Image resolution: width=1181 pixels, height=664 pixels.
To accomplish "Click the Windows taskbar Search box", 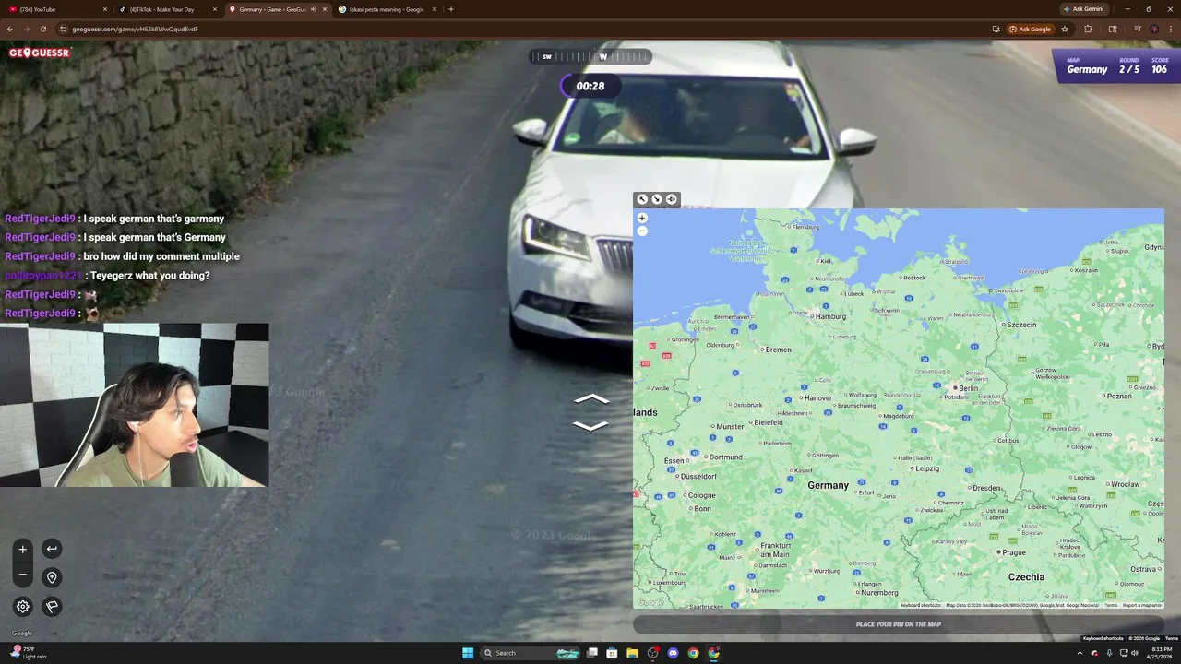I will click(531, 653).
